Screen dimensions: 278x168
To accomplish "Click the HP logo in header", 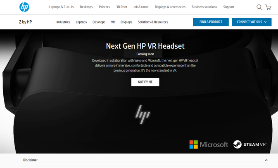I will click(x=24, y=7).
